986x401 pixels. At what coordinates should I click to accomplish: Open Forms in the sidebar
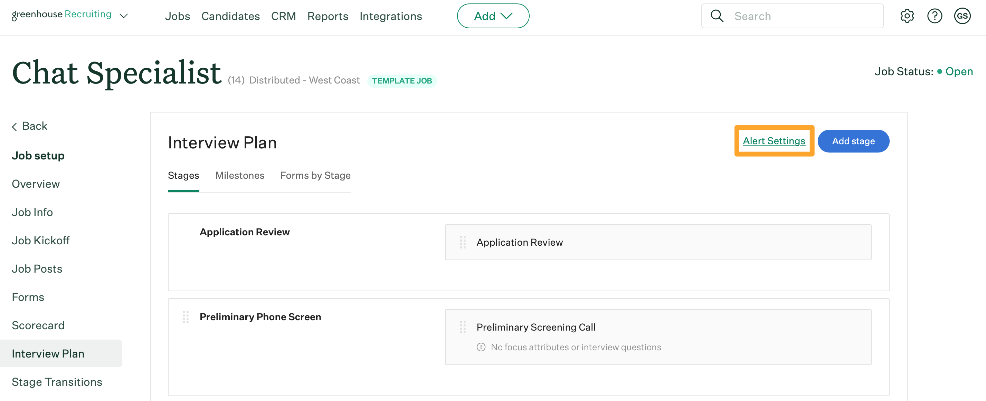[28, 297]
